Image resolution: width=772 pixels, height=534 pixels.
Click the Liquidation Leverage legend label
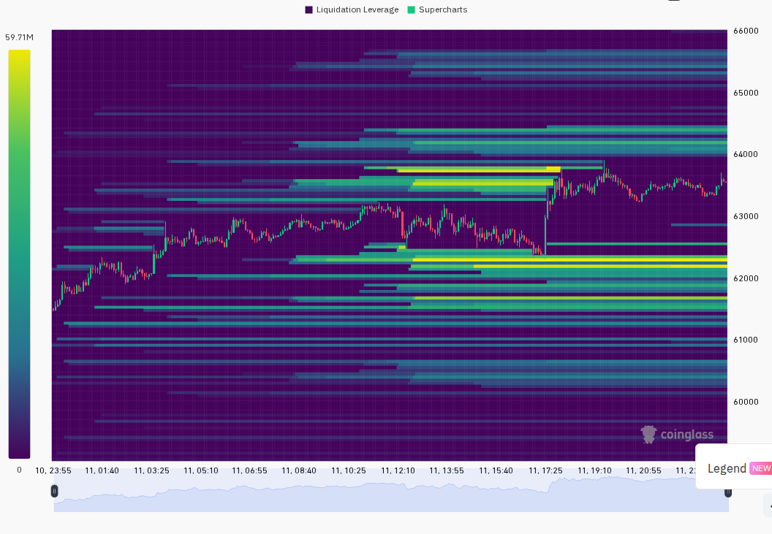coord(357,9)
